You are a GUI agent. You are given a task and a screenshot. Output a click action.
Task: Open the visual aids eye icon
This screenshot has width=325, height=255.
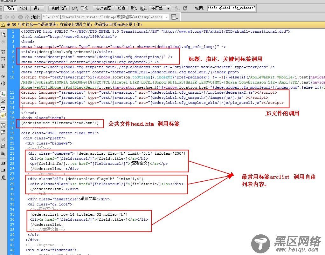(x=176, y=8)
